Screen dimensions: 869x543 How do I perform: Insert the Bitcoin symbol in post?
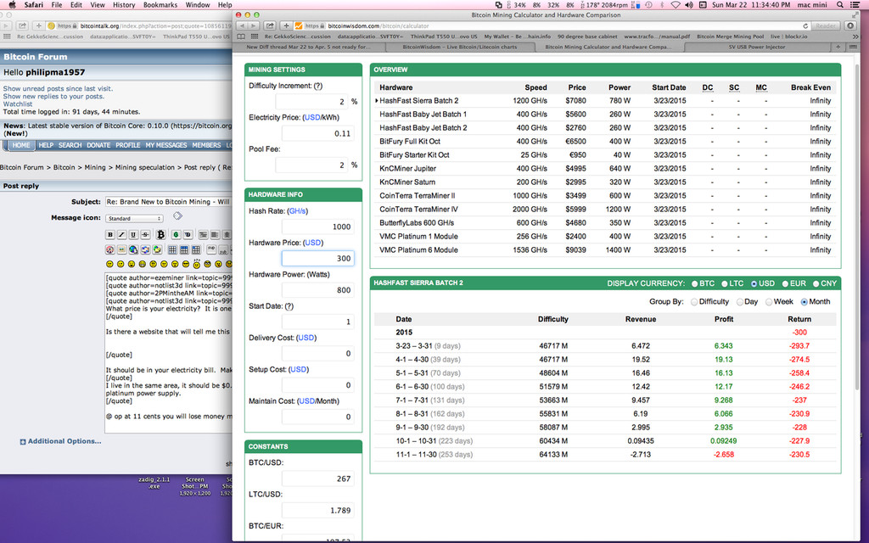pos(160,235)
